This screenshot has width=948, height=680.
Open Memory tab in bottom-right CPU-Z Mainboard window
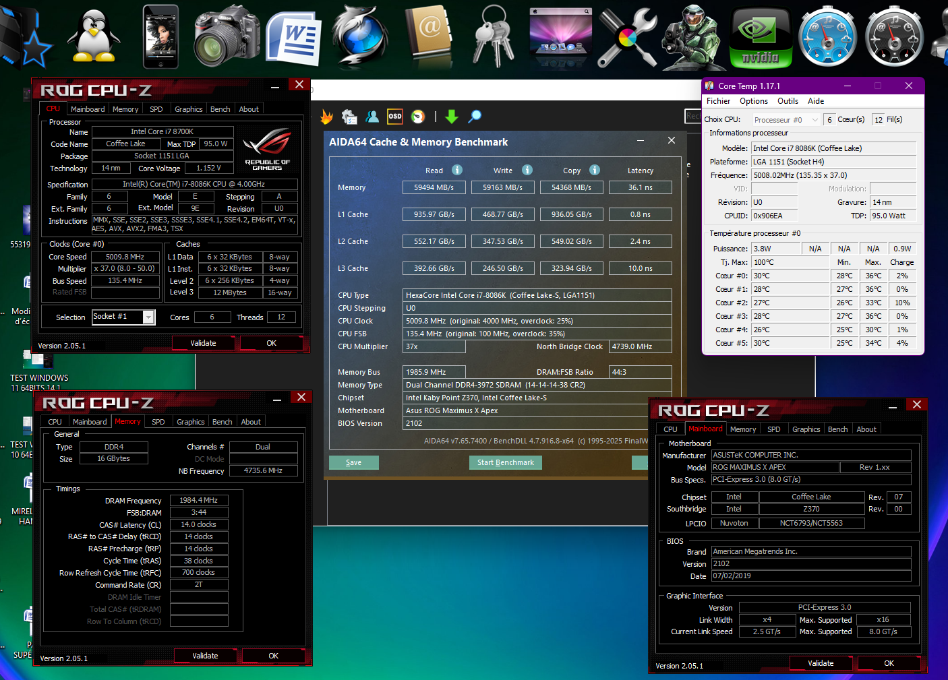point(743,429)
